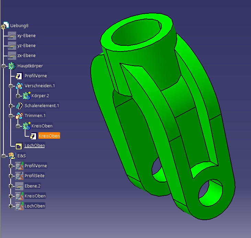Select the ProfilSeite label
The width and height of the screenshot is (251, 238).
point(35,176)
